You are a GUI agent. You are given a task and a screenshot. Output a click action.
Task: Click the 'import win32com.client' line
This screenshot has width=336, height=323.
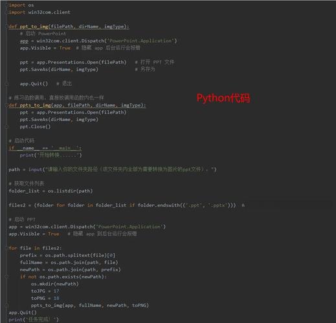[x=39, y=12]
